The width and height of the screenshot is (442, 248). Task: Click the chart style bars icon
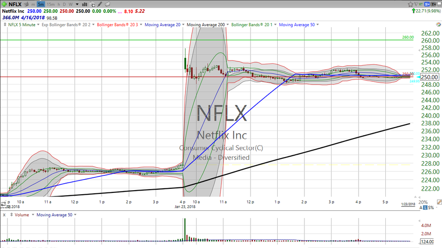(84, 4)
